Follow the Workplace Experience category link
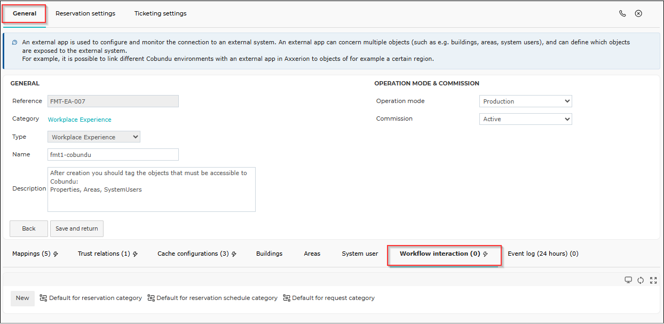 tap(80, 120)
